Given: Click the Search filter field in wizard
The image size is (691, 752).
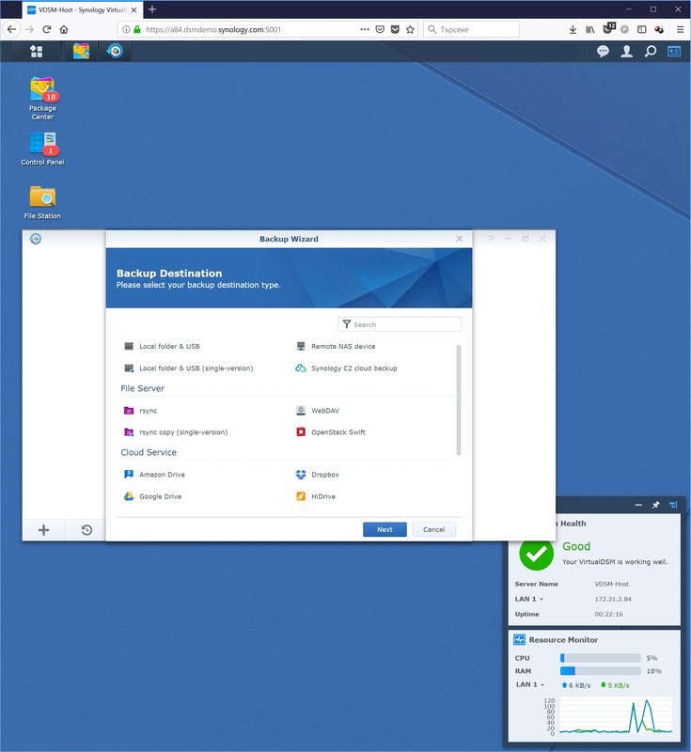Looking at the screenshot, I should pyautogui.click(x=400, y=324).
